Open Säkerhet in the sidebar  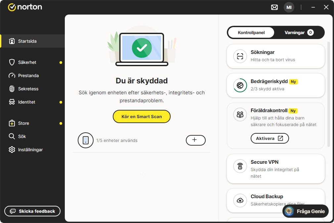click(27, 62)
